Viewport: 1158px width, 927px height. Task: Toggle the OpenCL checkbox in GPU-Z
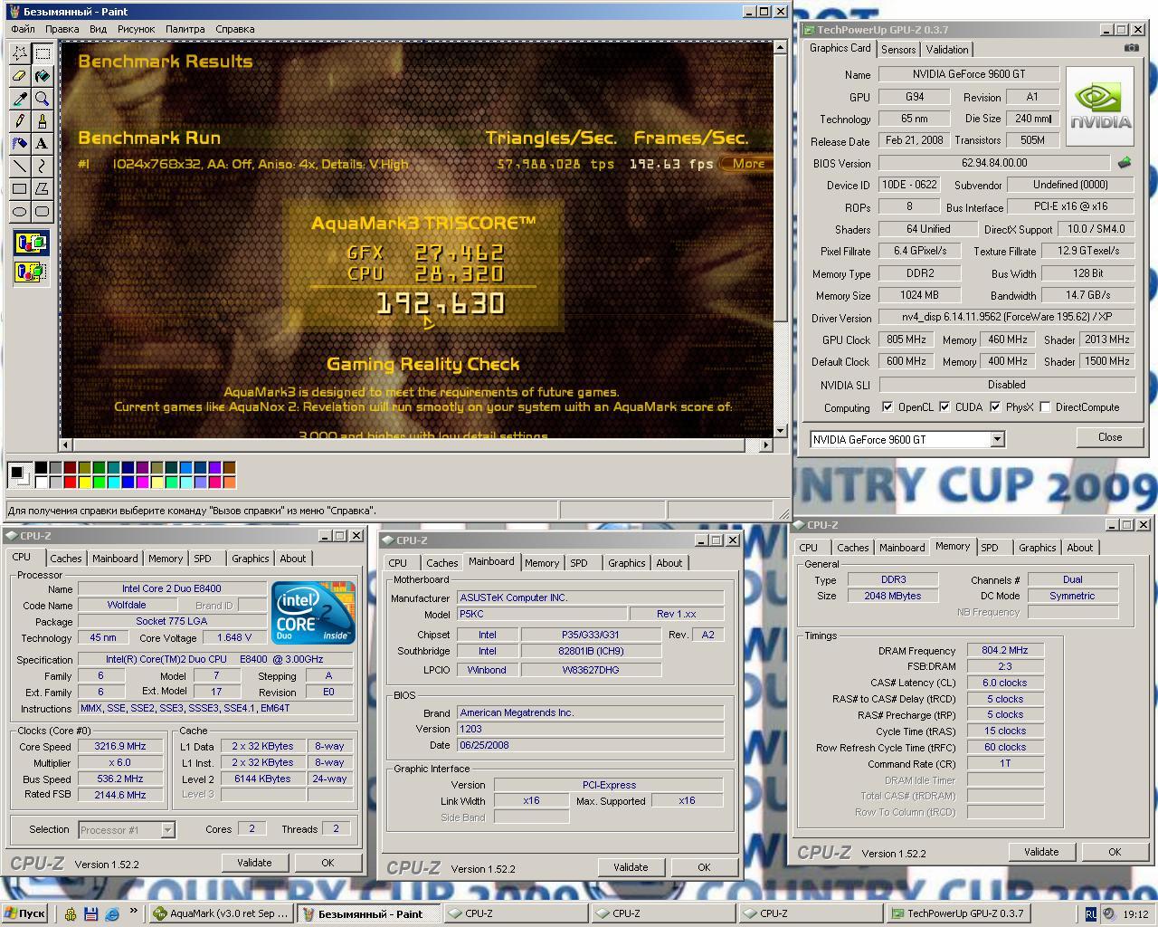[887, 407]
